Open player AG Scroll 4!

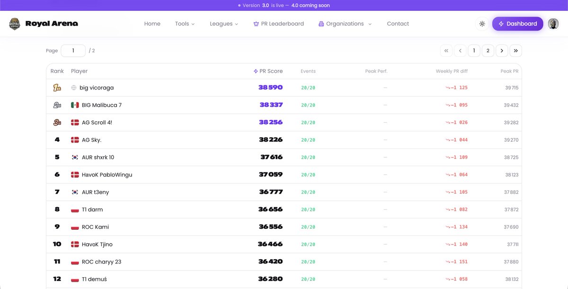point(97,122)
